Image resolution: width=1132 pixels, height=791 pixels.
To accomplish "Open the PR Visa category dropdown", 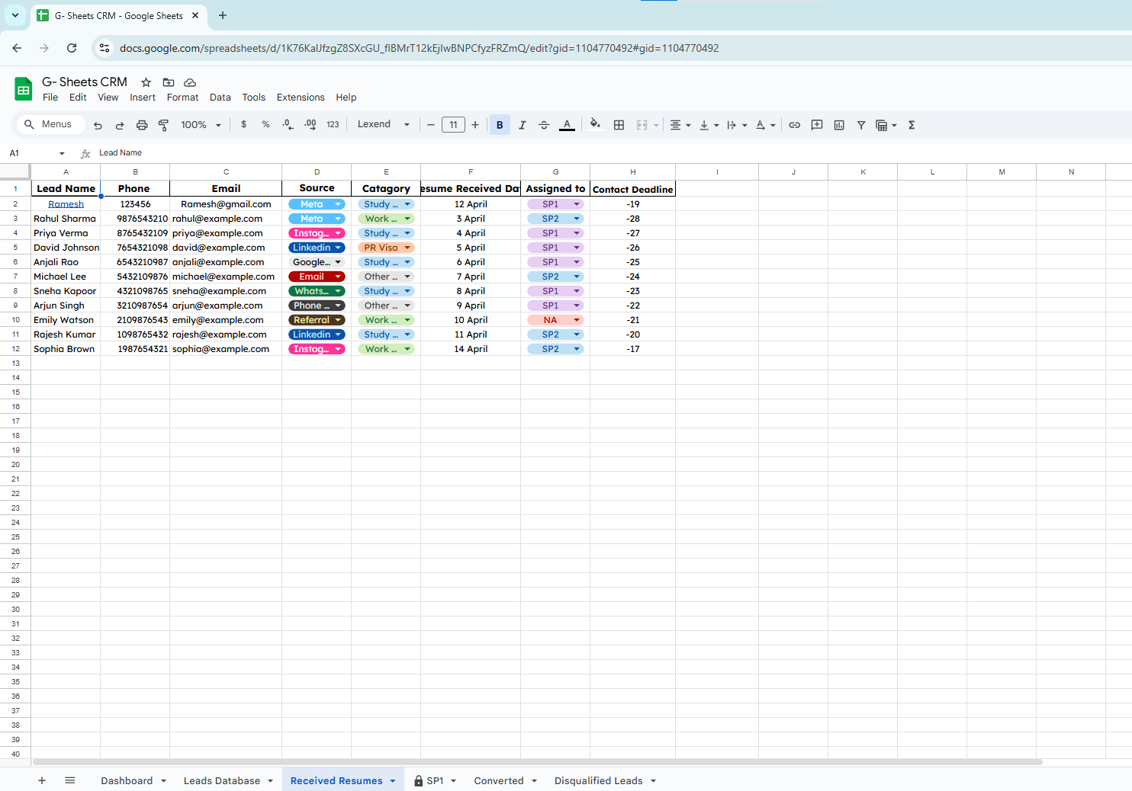I will (407, 248).
